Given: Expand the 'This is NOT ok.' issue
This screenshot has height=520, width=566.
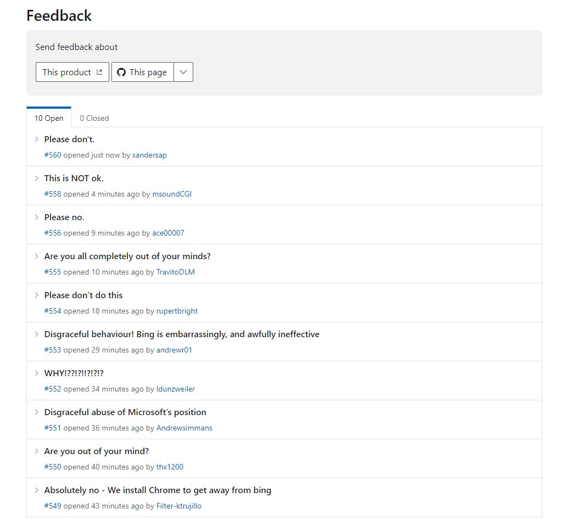Looking at the screenshot, I should 37,178.
